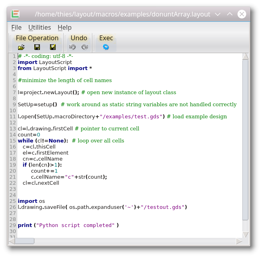Open the File menu

(x=17, y=27)
